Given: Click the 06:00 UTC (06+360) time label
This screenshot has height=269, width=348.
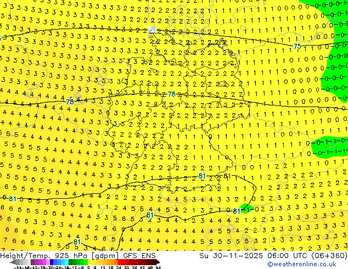Looking at the screenshot, I should (307, 256).
